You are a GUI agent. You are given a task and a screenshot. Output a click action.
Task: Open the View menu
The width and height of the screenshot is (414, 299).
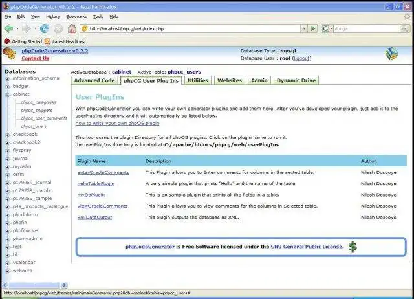click(x=36, y=16)
